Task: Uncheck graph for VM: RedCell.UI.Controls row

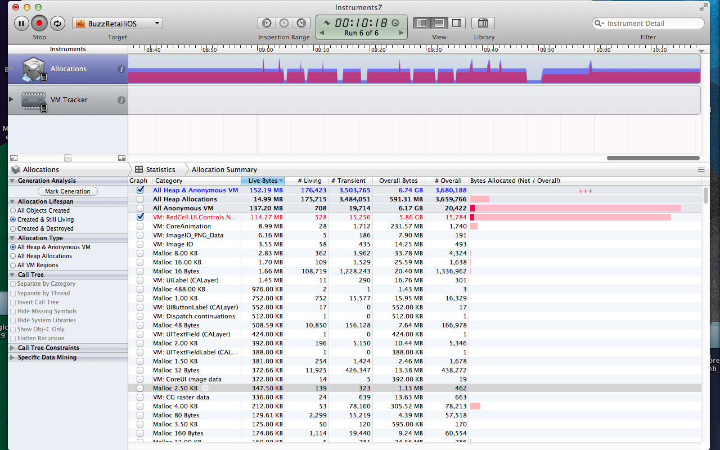Action: pos(140,217)
